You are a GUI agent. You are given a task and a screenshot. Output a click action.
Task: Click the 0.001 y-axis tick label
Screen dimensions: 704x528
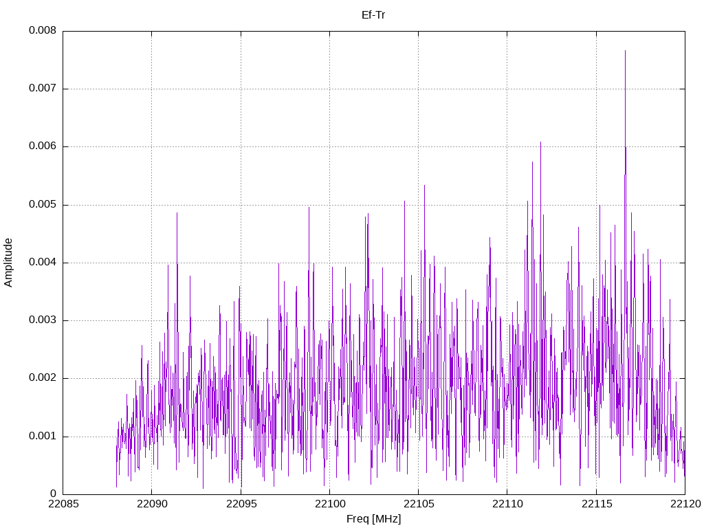43,436
